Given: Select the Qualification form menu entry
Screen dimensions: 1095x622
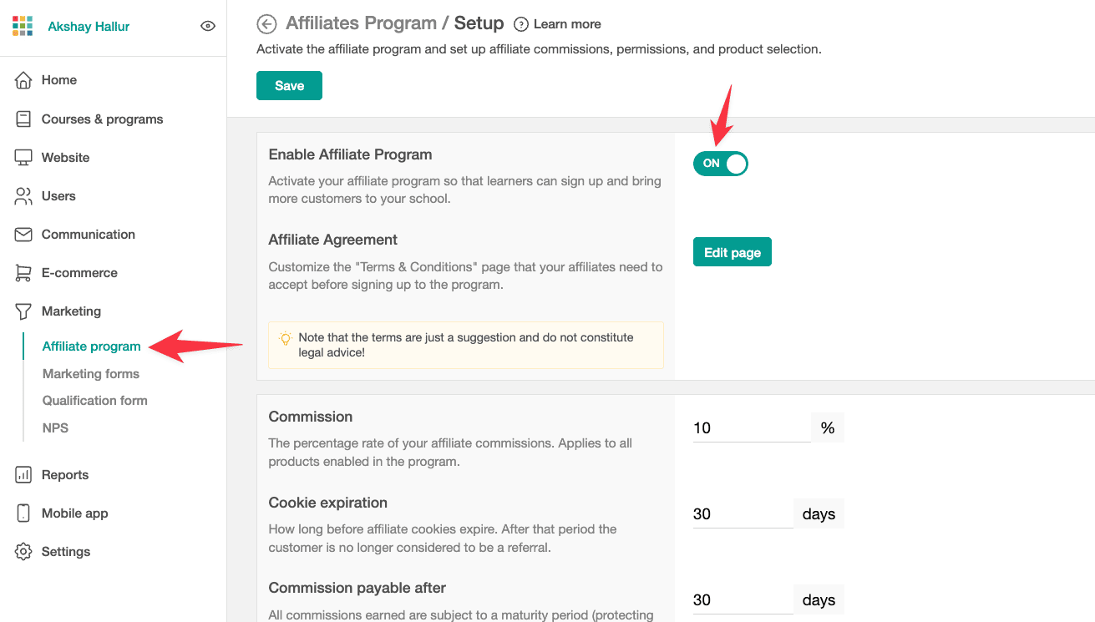Looking at the screenshot, I should click(94, 400).
